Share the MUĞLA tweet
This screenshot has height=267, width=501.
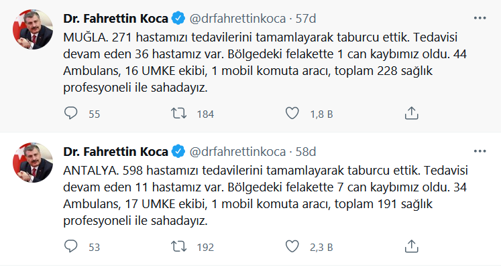click(x=412, y=113)
